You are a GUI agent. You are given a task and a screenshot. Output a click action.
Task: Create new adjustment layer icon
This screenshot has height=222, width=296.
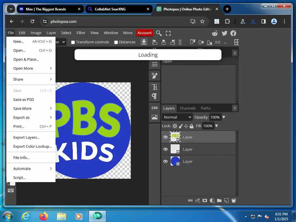tap(212, 201)
